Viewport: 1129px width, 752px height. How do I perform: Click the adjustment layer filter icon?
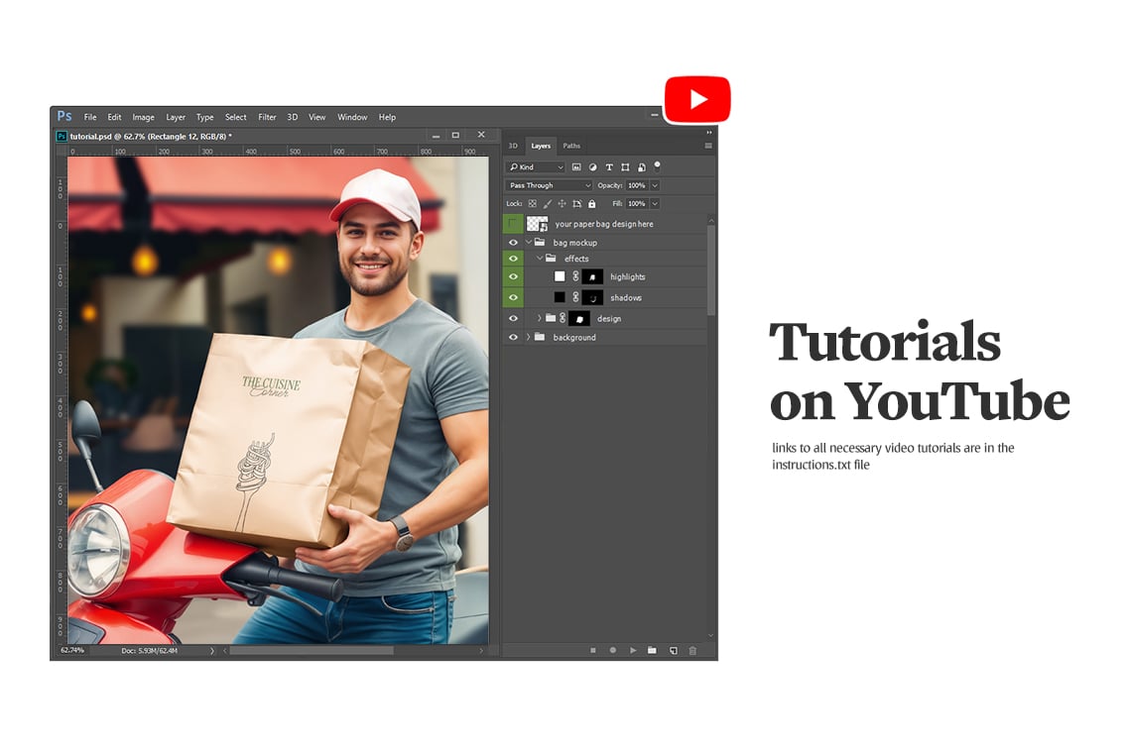[593, 167]
